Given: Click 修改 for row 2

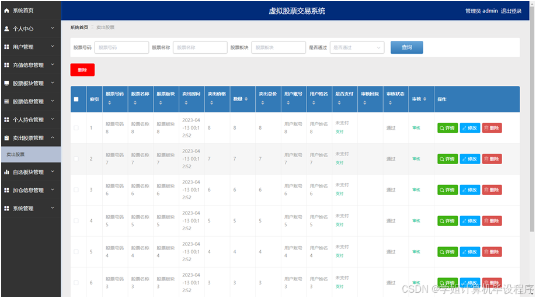Looking at the screenshot, I should coord(469,159).
